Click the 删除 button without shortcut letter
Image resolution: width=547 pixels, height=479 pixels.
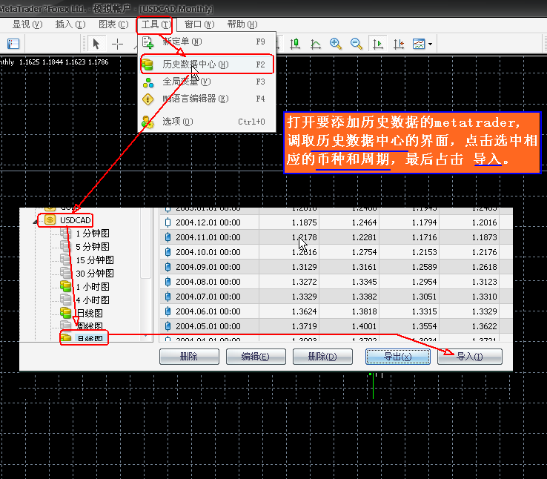189,357
